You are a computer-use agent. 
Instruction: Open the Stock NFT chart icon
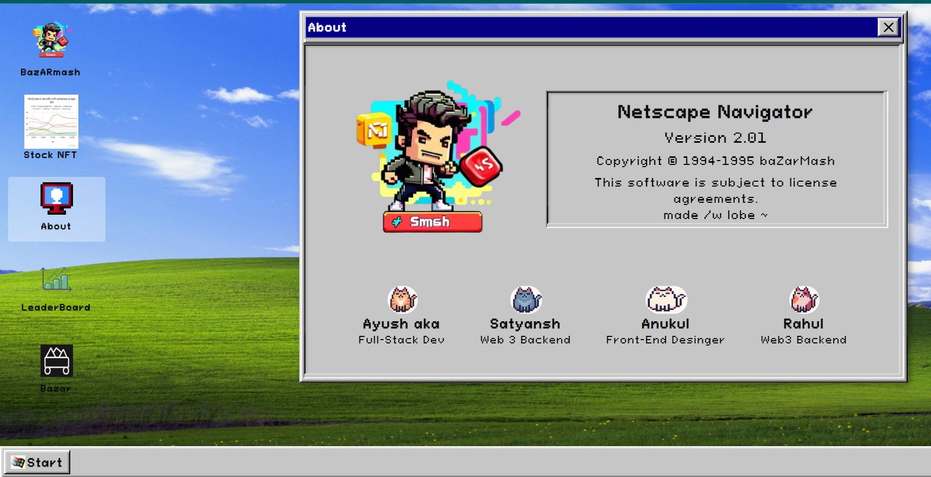(51, 122)
